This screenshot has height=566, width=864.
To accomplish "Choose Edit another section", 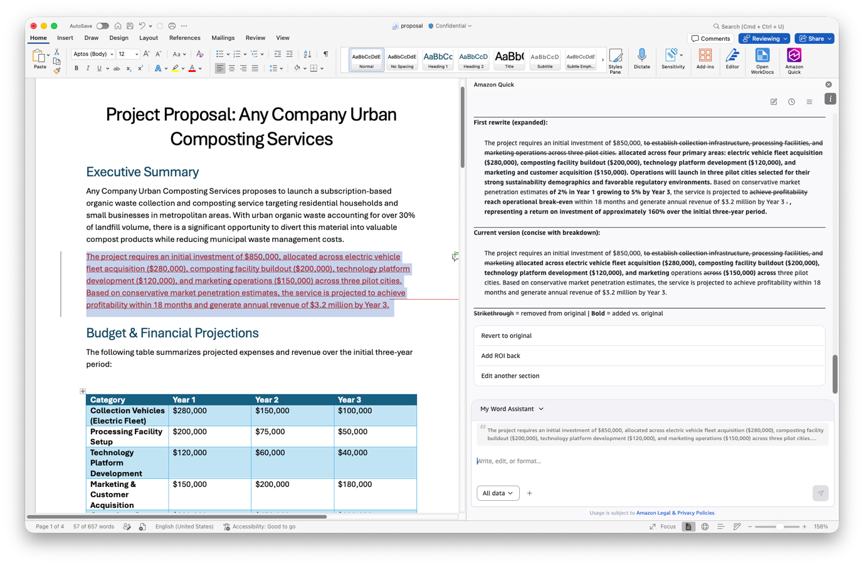I will click(x=649, y=376).
